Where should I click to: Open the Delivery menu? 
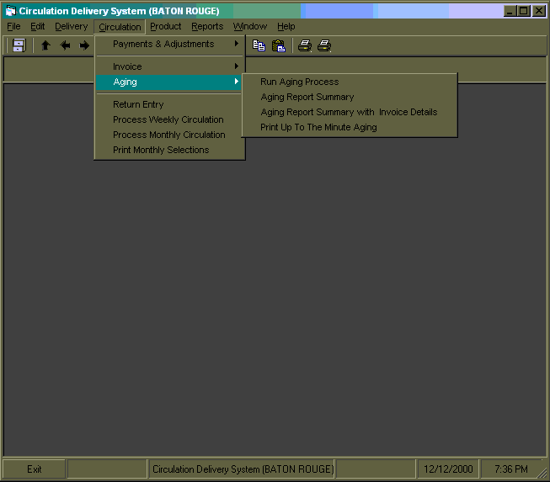72,27
